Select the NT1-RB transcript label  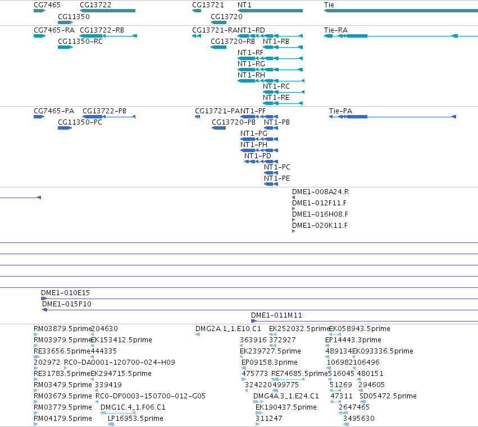[x=276, y=42]
